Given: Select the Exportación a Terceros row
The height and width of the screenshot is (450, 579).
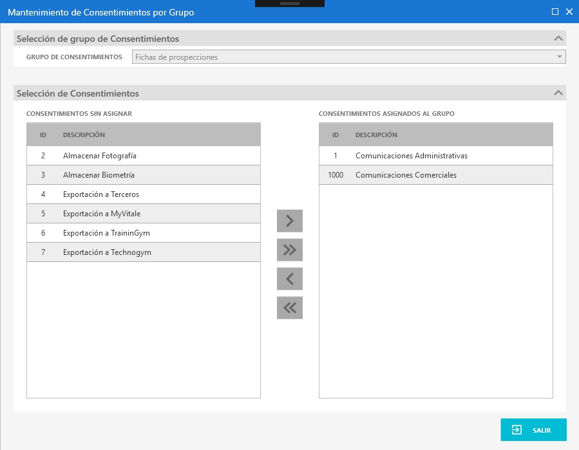Looking at the screenshot, I should (x=144, y=194).
